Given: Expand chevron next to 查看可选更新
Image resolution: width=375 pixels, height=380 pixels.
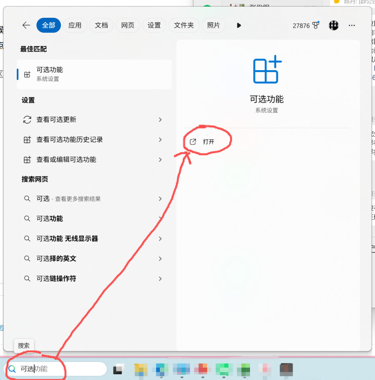Looking at the screenshot, I should click(160, 119).
